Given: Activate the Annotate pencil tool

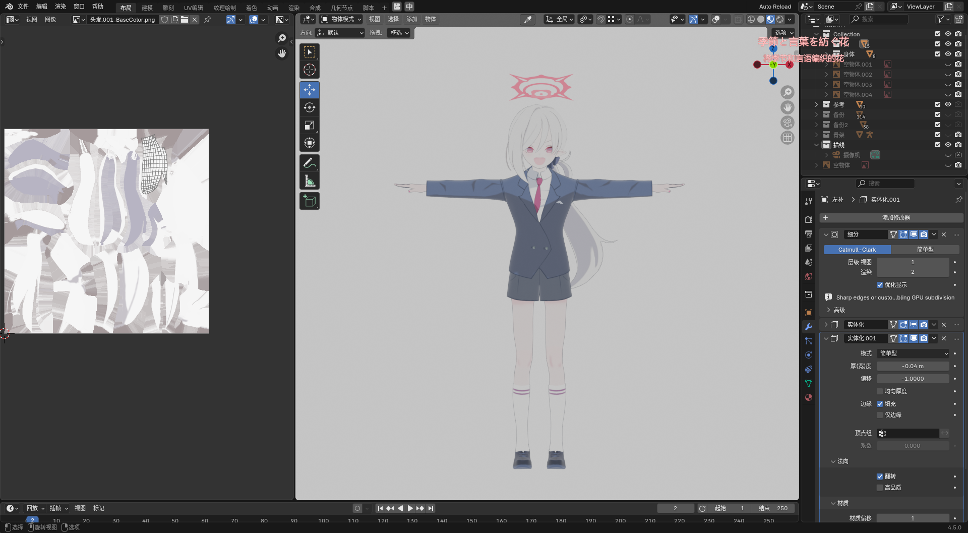Looking at the screenshot, I should 310,163.
